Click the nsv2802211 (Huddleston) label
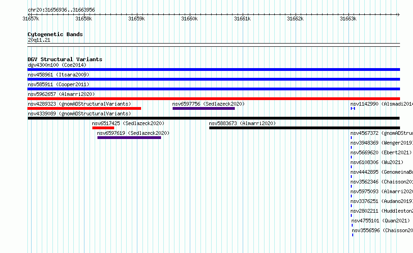The width and height of the screenshot is (413, 253). (x=381, y=211)
